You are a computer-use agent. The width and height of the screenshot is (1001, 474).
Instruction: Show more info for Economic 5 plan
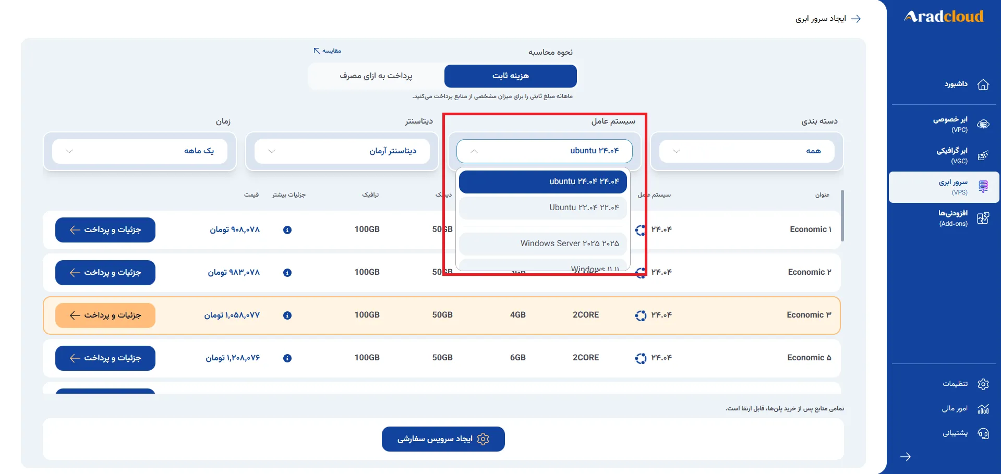pos(287,358)
